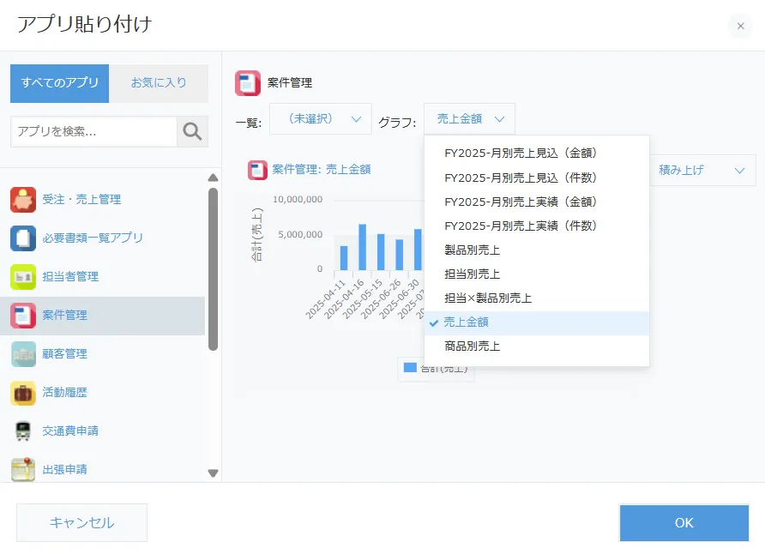
Task: Switch to the すべてのアプリ tab
Action: (60, 83)
